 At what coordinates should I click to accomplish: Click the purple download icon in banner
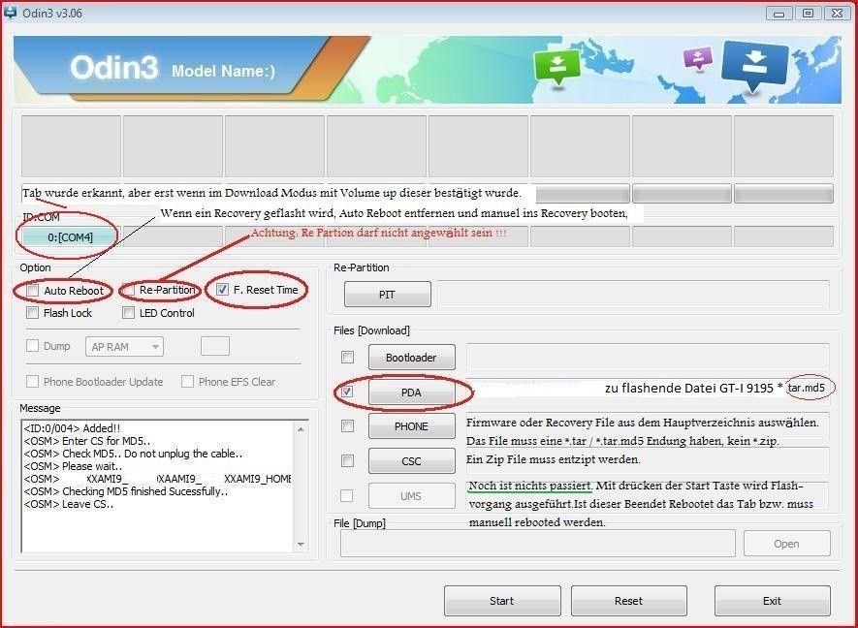(x=698, y=58)
